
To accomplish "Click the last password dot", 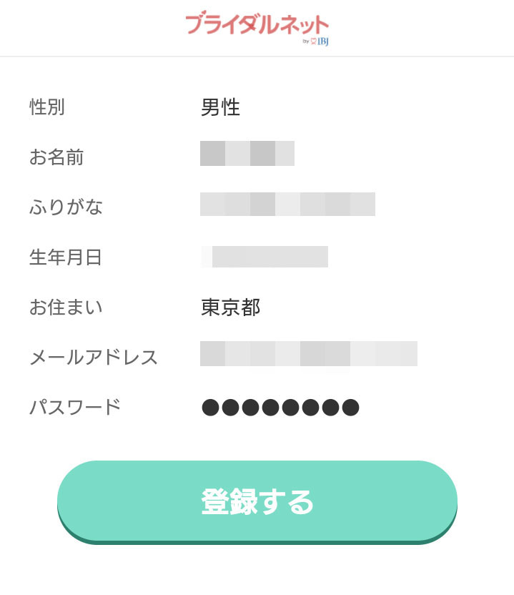I will tap(350, 408).
